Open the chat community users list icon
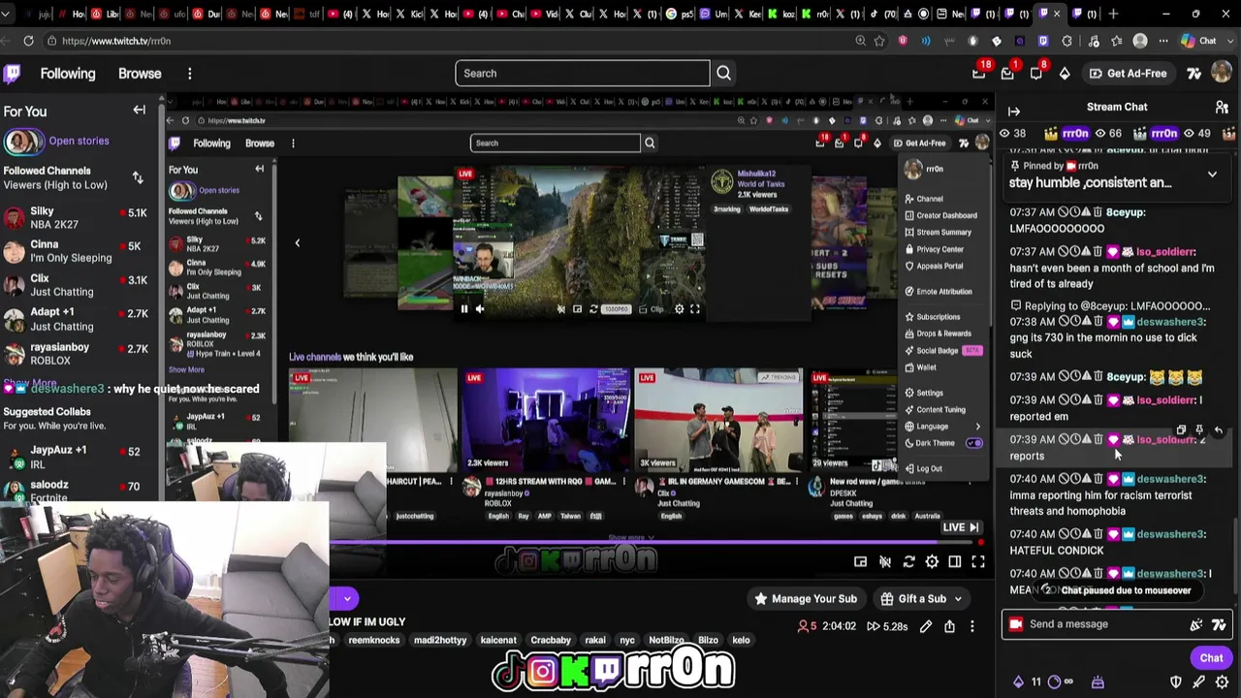Viewport: 1241px width, 698px height. 1222,108
